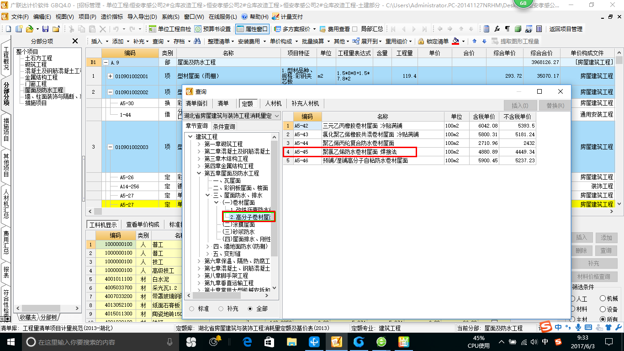This screenshot has height=351, width=624.
Task: Click the 插入(I) button in query dialog
Action: [520, 106]
